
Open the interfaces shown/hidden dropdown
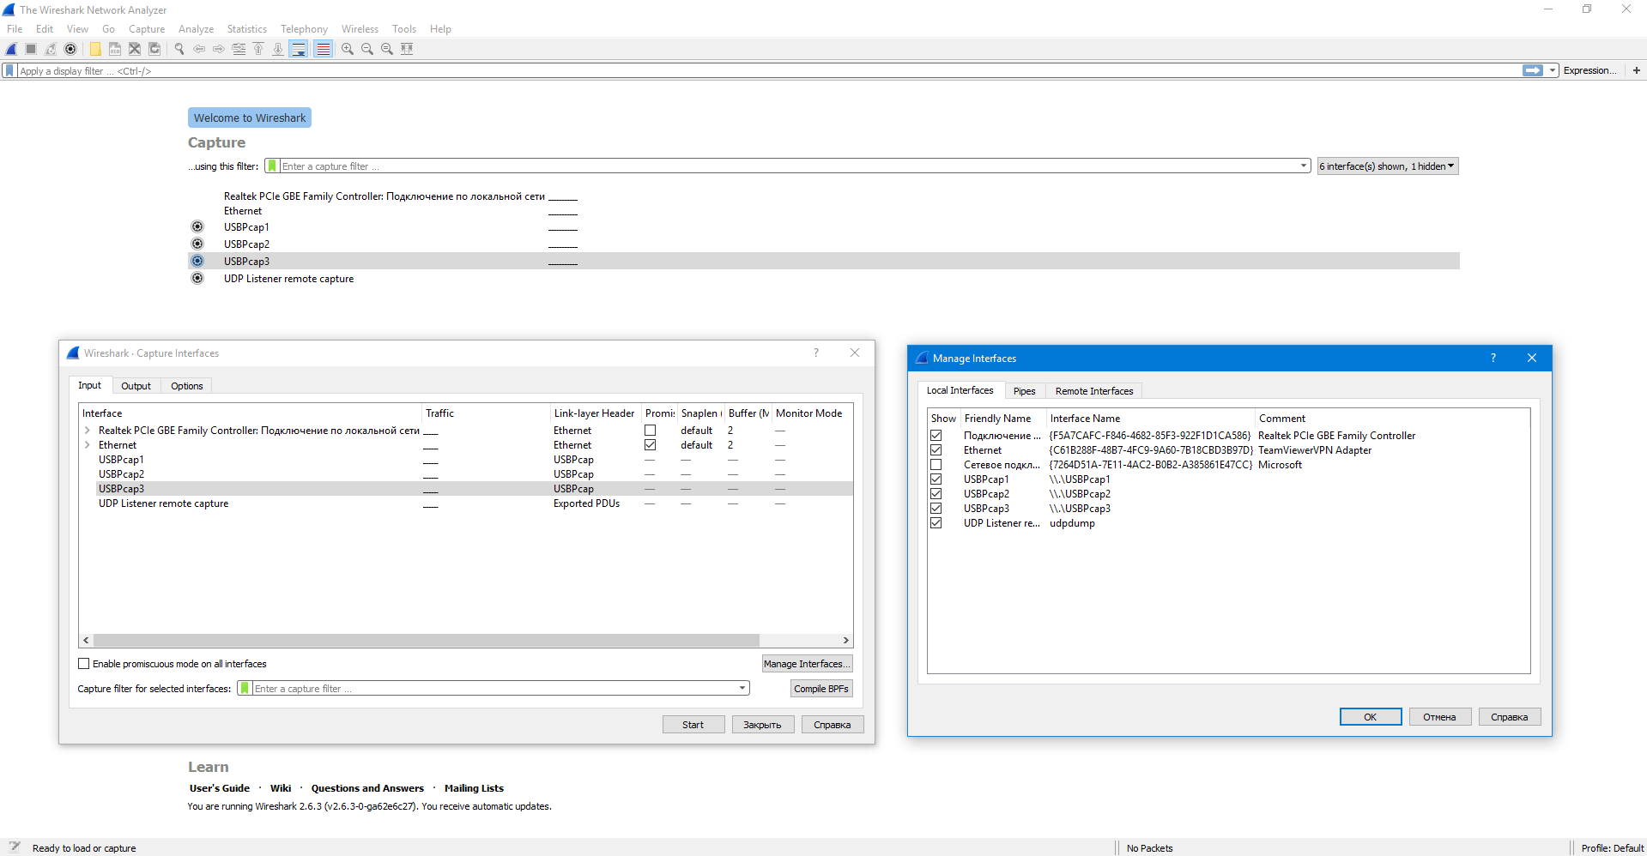1387,166
